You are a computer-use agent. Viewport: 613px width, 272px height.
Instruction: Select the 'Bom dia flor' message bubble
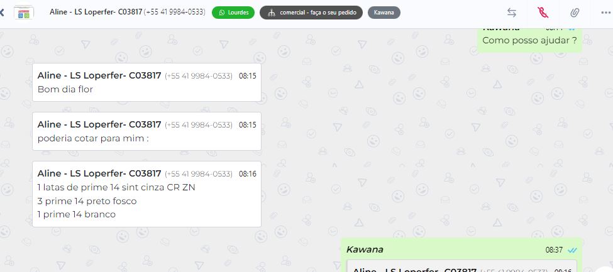pos(146,82)
